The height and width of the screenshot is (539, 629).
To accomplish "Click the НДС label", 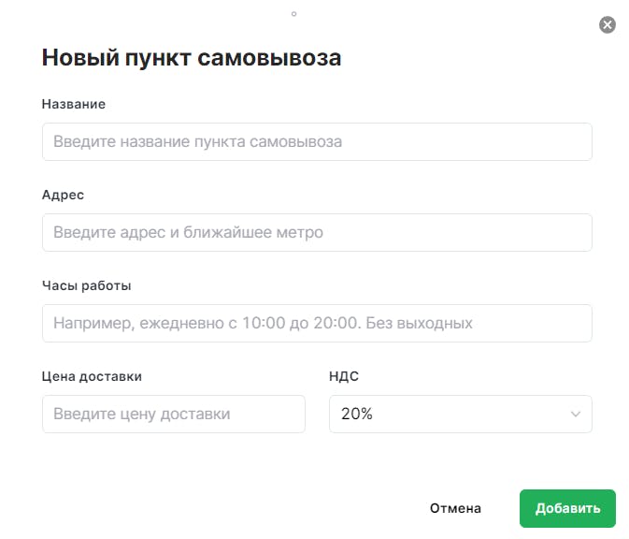I will click(344, 376).
